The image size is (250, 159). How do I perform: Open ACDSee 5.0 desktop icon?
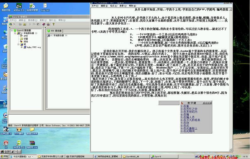tap(19, 6)
